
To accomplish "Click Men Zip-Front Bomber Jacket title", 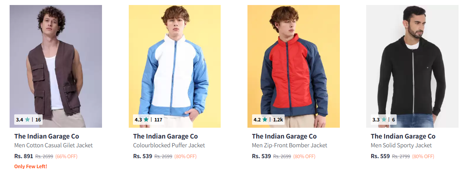I will tap(290, 145).
